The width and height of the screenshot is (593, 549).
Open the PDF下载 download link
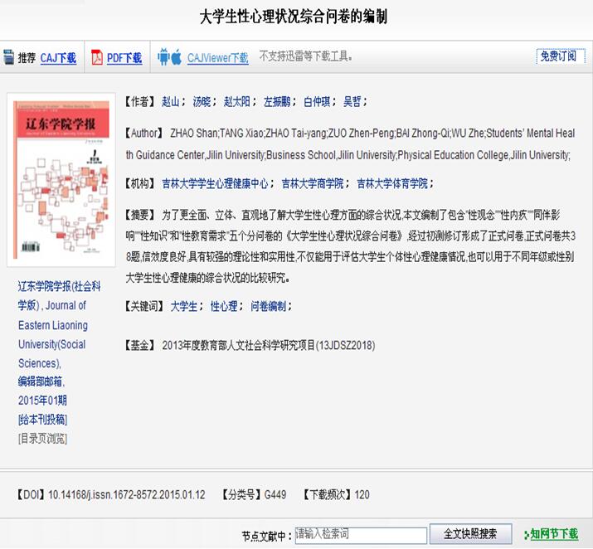coord(124,58)
